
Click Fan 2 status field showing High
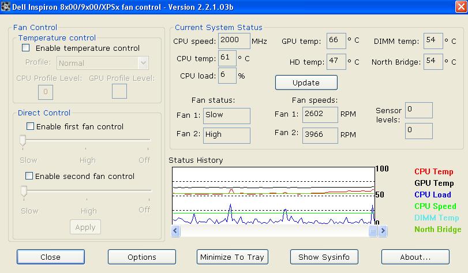(227, 136)
